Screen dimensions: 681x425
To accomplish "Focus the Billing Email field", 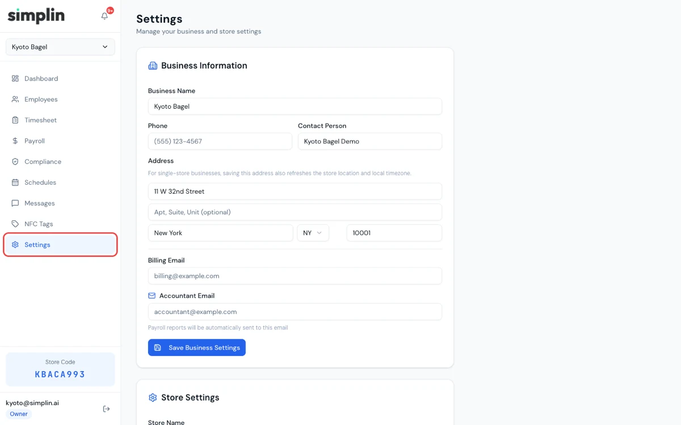I will (x=295, y=276).
